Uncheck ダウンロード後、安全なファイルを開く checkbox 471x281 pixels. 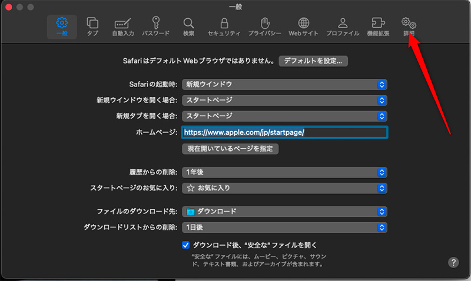pyautogui.click(x=185, y=245)
